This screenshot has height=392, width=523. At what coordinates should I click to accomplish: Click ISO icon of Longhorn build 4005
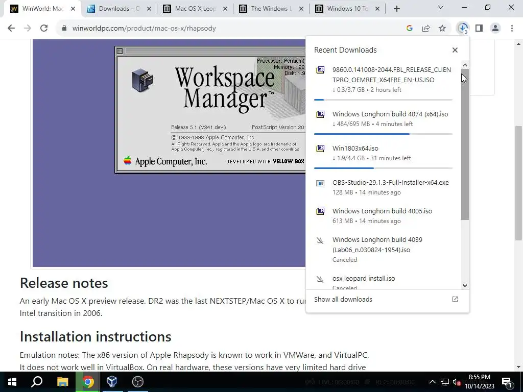point(320,211)
